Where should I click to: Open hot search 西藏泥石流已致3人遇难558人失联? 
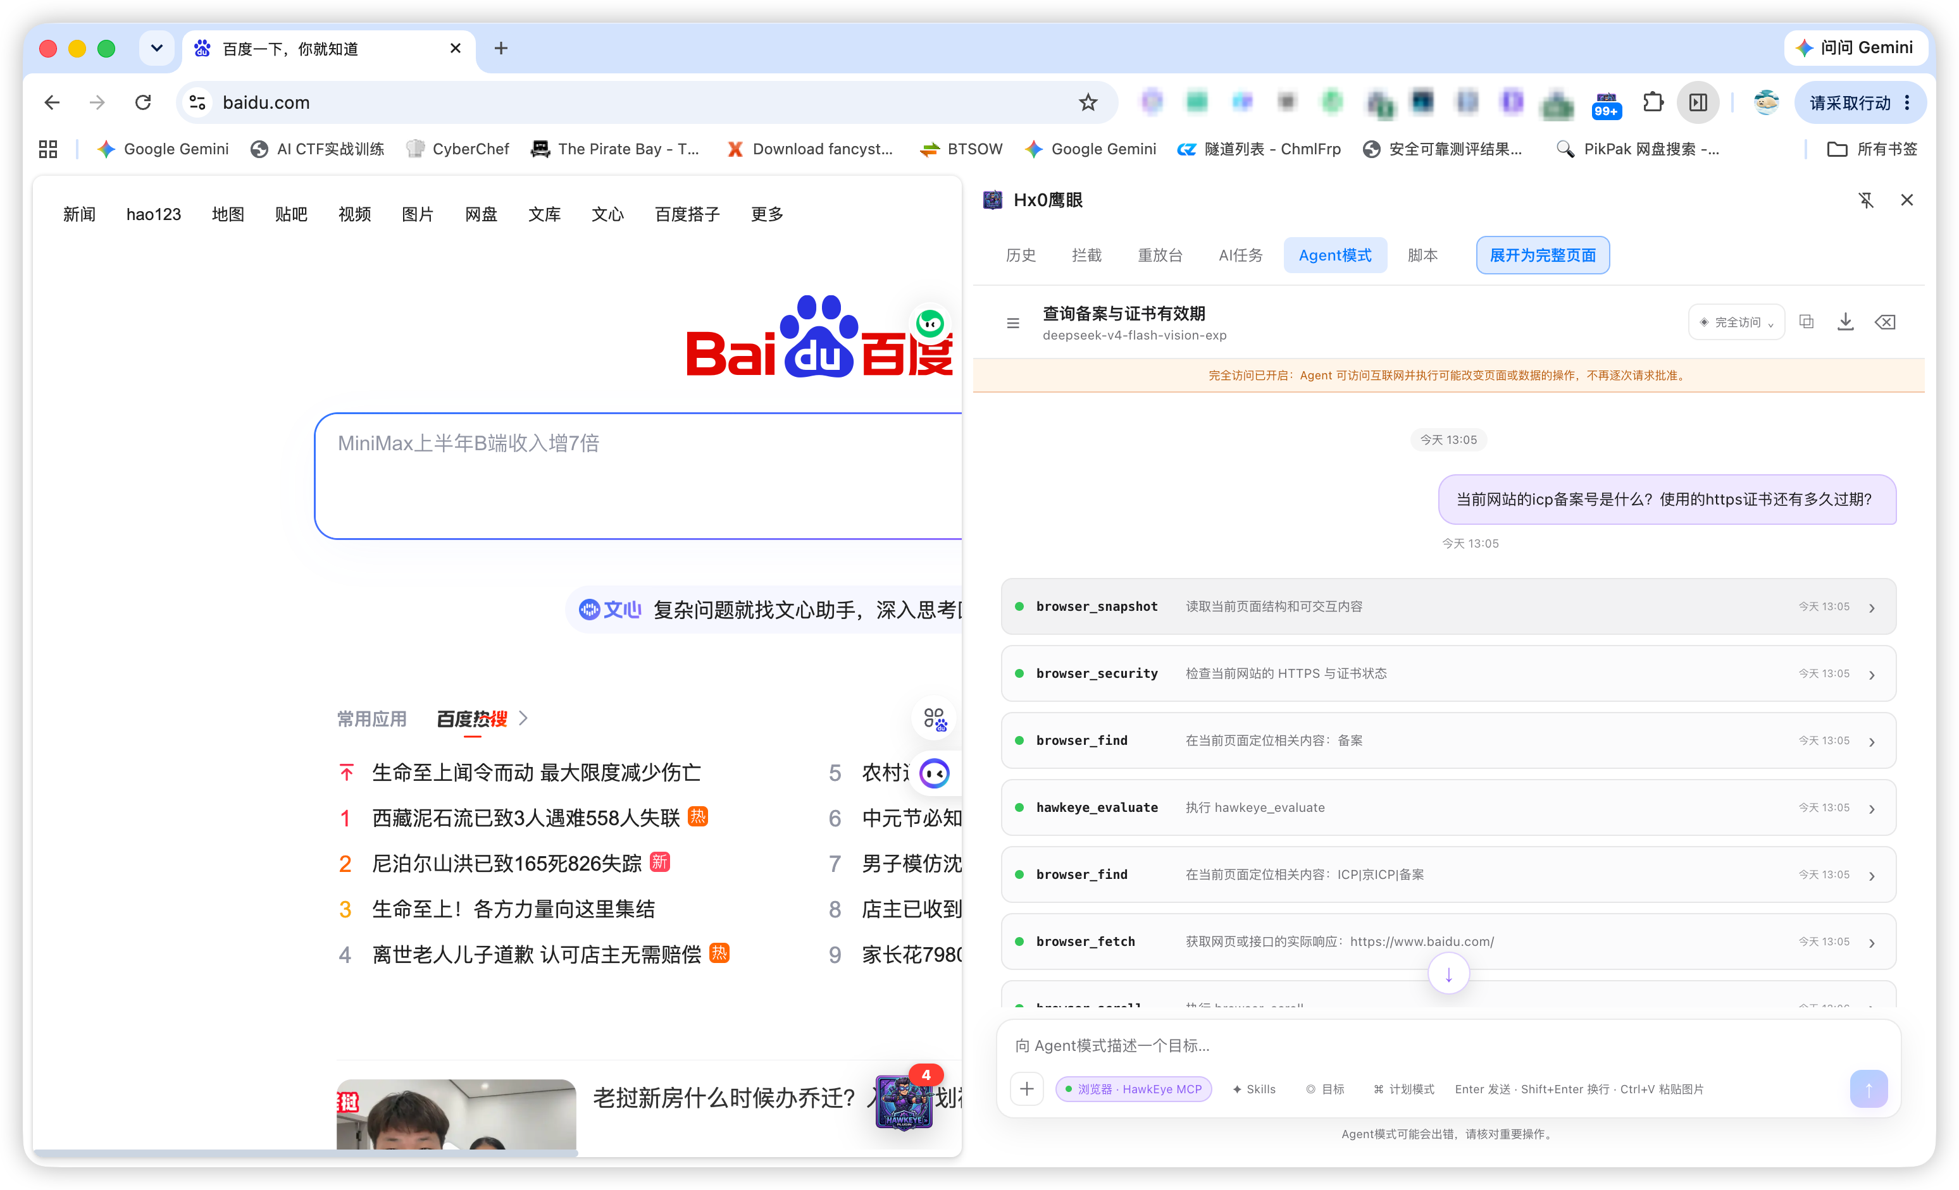[526, 818]
